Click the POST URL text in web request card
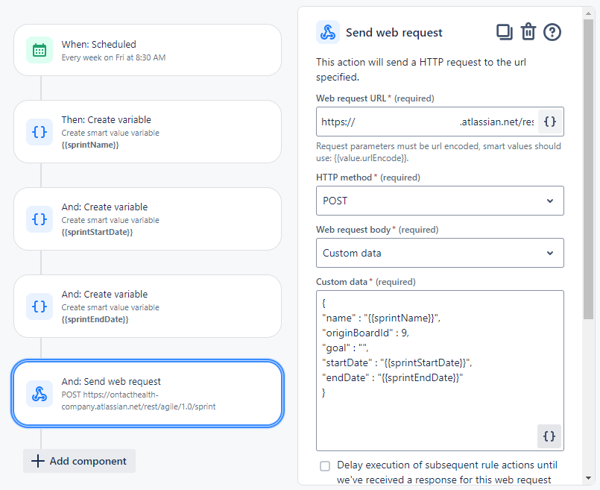Image resolution: width=600 pixels, height=490 pixels. pyautogui.click(x=139, y=401)
